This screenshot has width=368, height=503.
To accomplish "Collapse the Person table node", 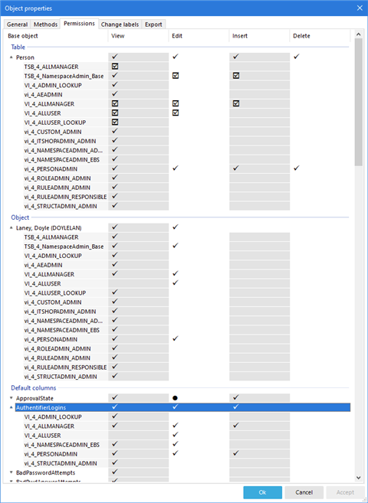I will click(11, 57).
